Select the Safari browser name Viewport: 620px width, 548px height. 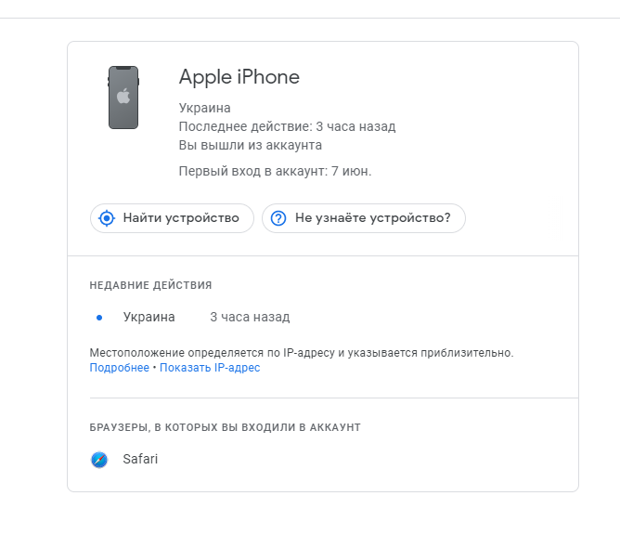click(140, 459)
